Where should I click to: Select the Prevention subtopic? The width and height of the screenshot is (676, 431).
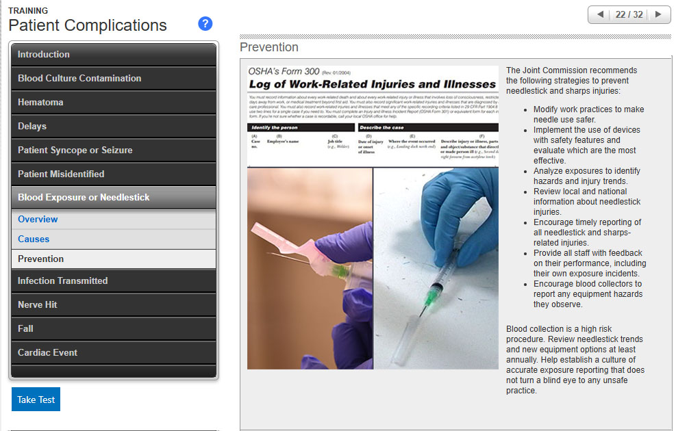41,259
